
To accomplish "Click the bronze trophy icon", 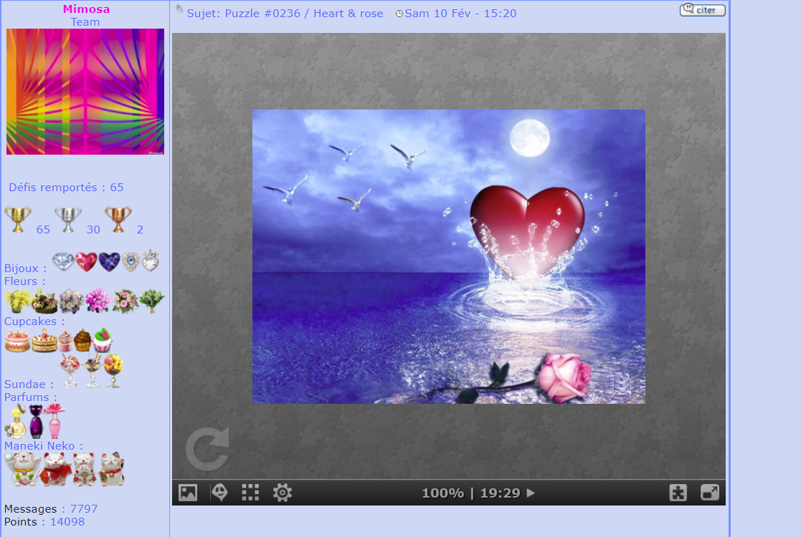I will coord(118,220).
